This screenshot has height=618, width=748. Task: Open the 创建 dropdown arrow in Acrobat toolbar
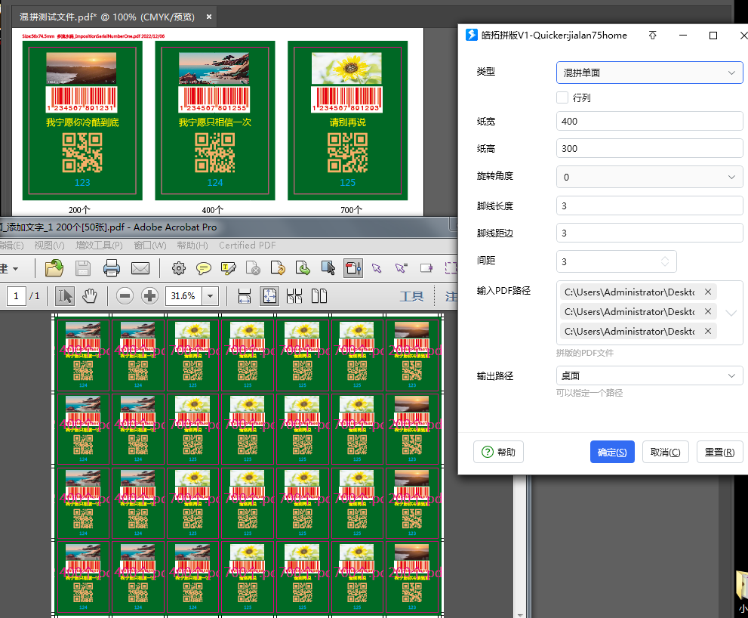pos(16,269)
